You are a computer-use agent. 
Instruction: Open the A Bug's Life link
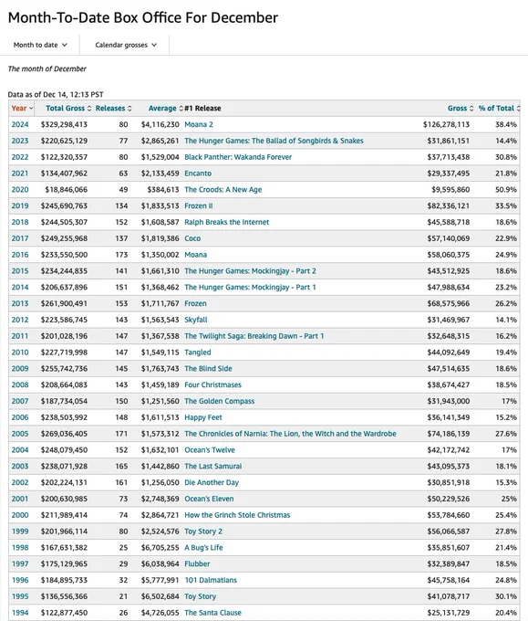pyautogui.click(x=203, y=547)
